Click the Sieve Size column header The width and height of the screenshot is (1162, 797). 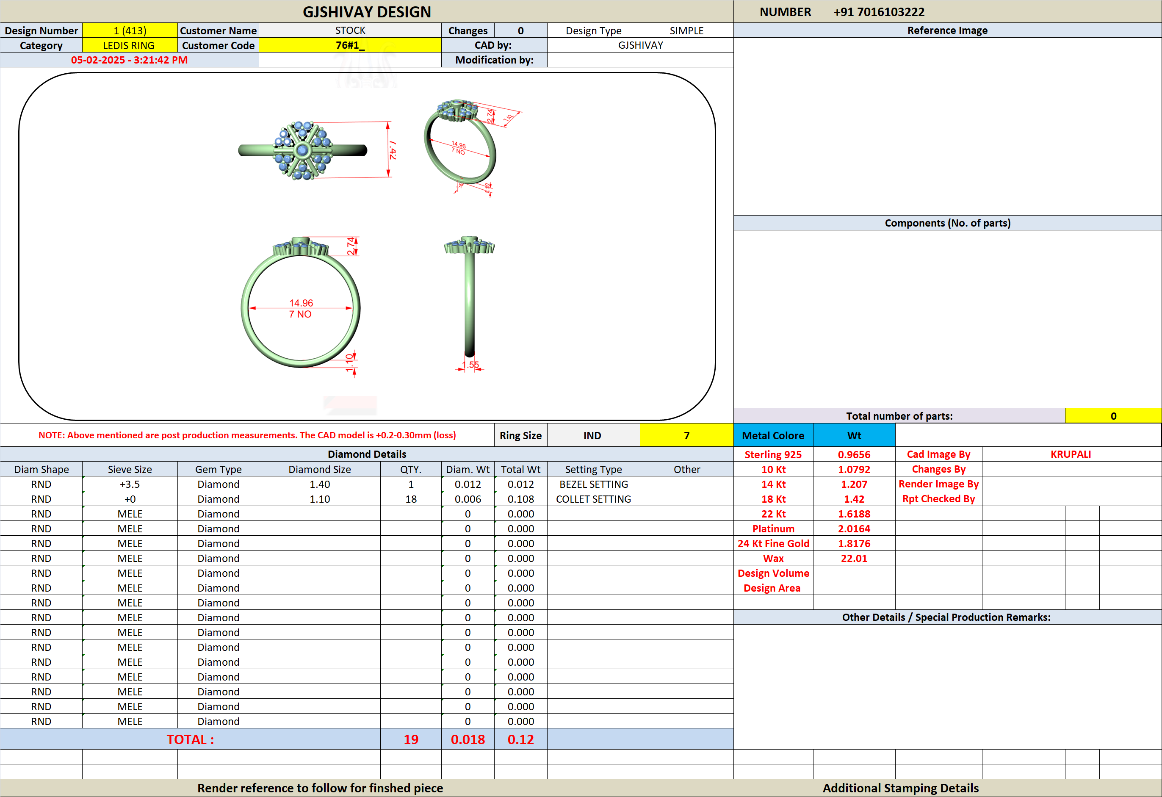[x=130, y=469]
